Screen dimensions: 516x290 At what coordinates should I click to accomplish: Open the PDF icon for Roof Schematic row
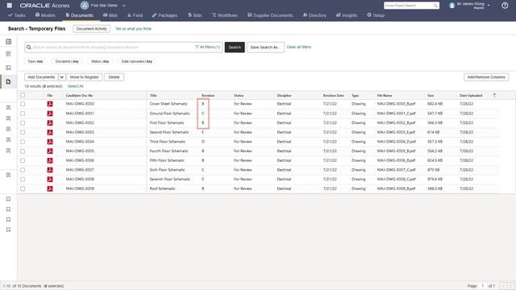click(50, 188)
